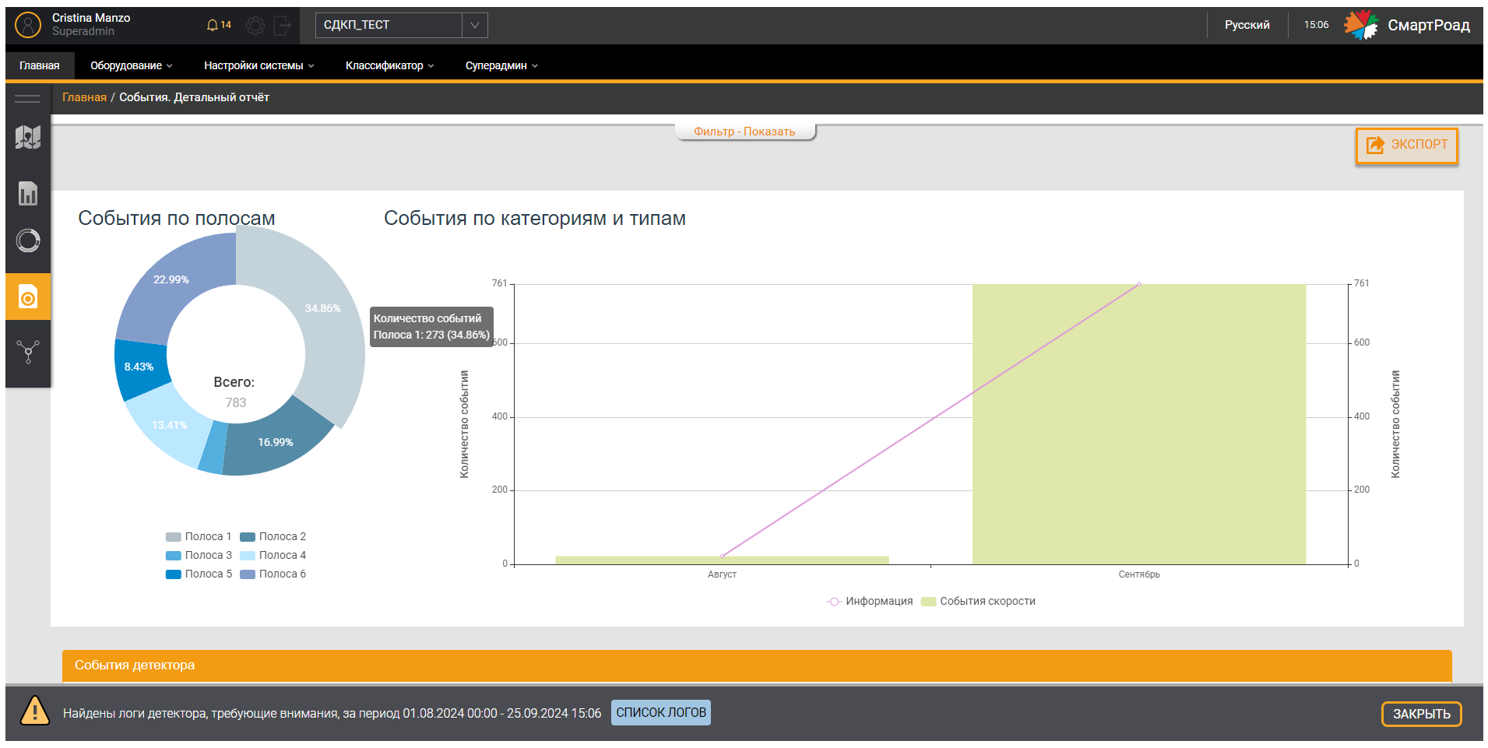Viewport: 1488px width, 748px height.
Task: Click the September data point on Информация line
Action: tap(1139, 284)
